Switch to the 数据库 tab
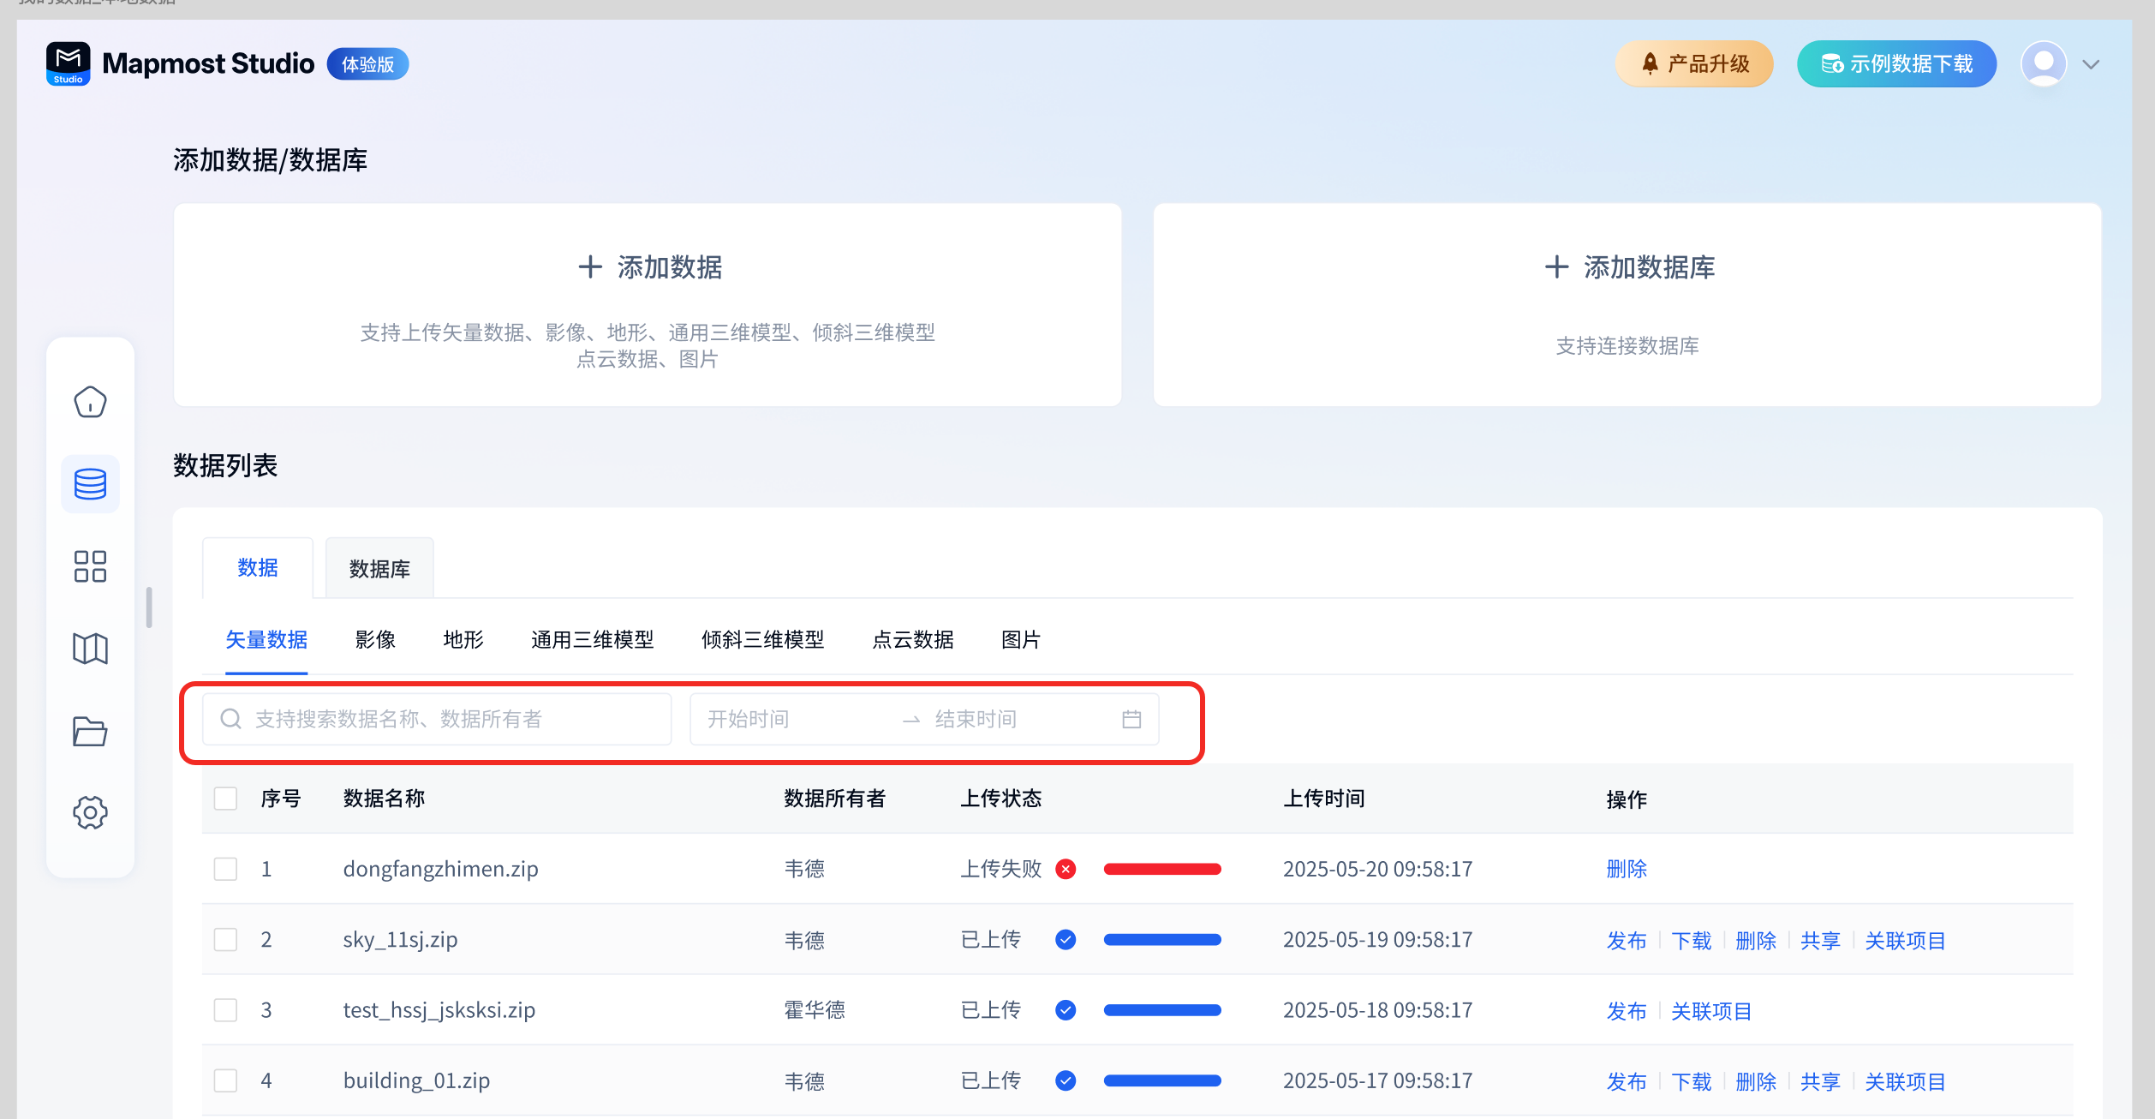The width and height of the screenshot is (2155, 1119). coord(379,569)
